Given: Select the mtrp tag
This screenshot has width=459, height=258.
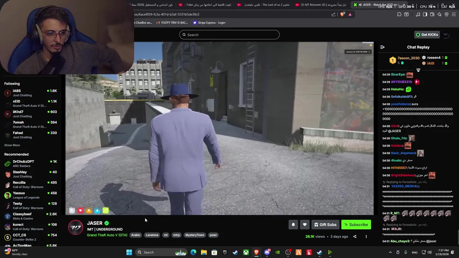Looking at the screenshot, I should (176, 235).
